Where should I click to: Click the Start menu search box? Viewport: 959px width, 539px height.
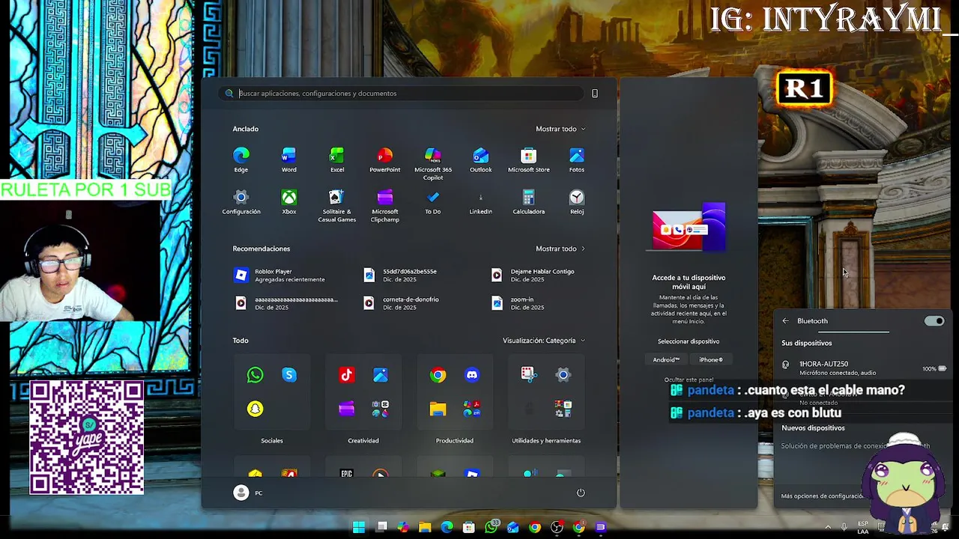pos(403,94)
